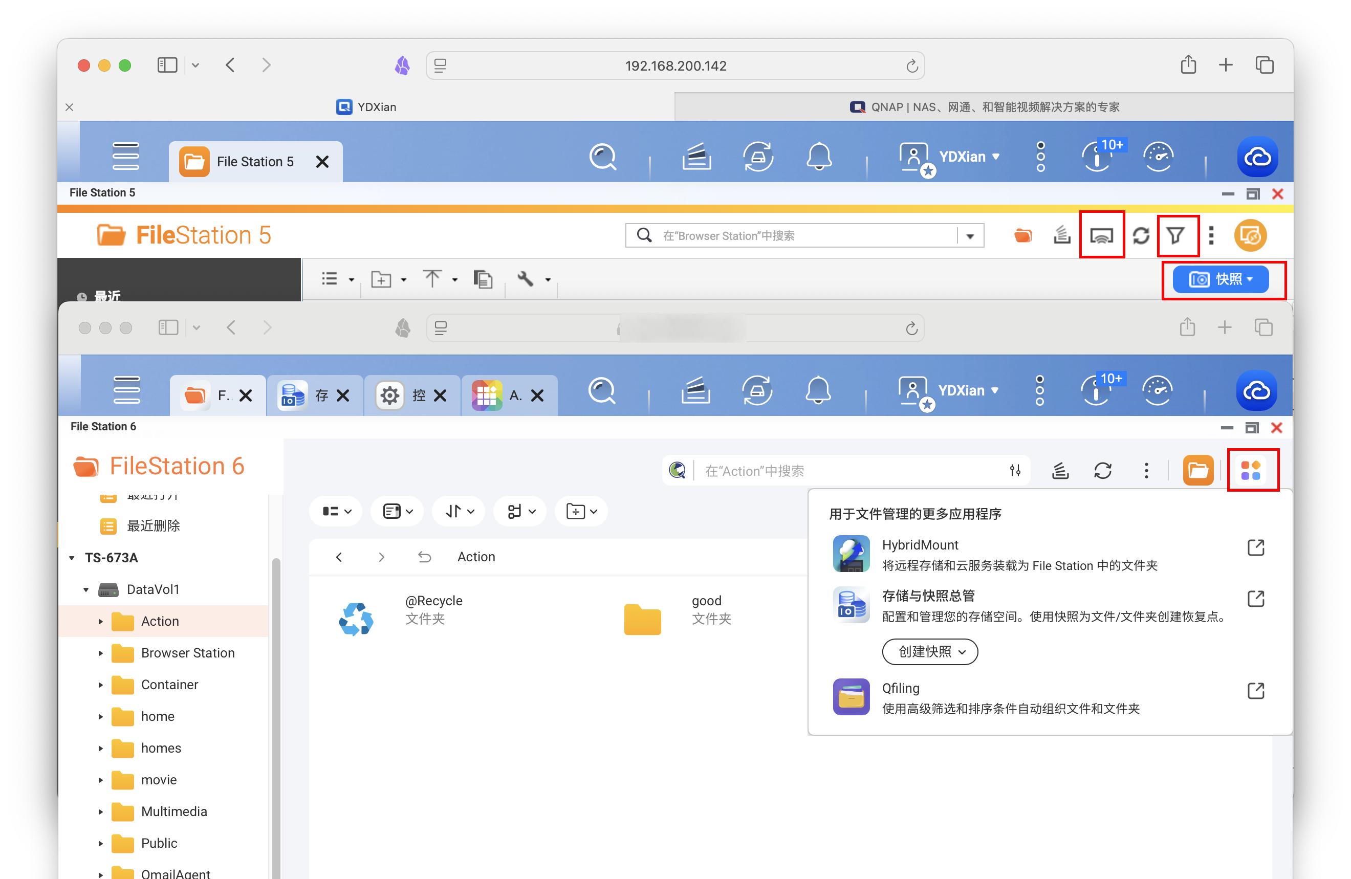This screenshot has height=879, width=1351.
Task: Collapse the DataVol1 tree node
Action: pyautogui.click(x=86, y=589)
